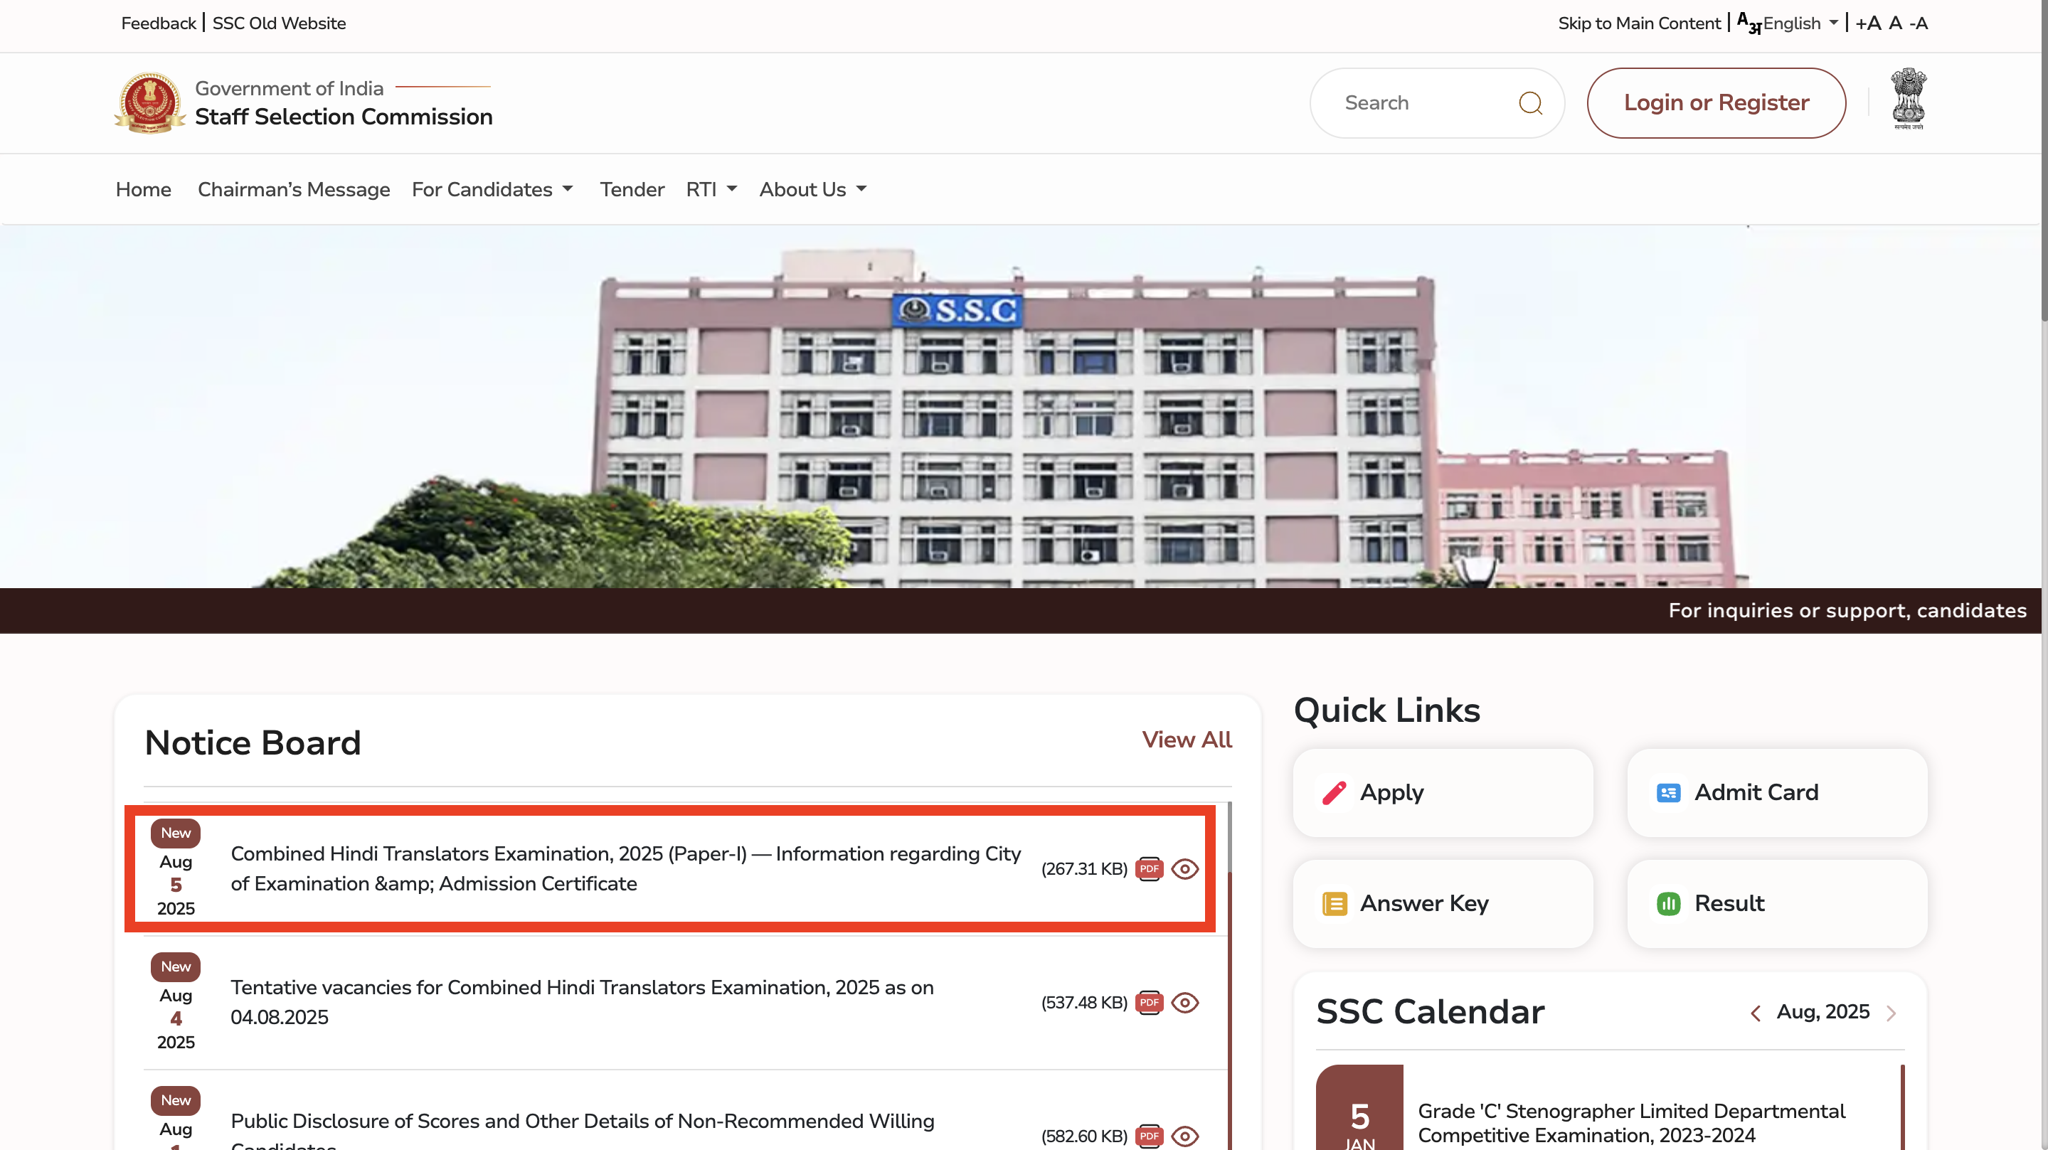Open Tentative vacancies for Combined Hindi Translators notice
Screen dimensions: 2048x1150
coord(582,1001)
